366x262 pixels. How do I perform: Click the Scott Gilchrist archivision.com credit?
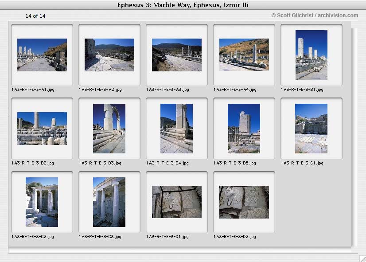pos(315,16)
